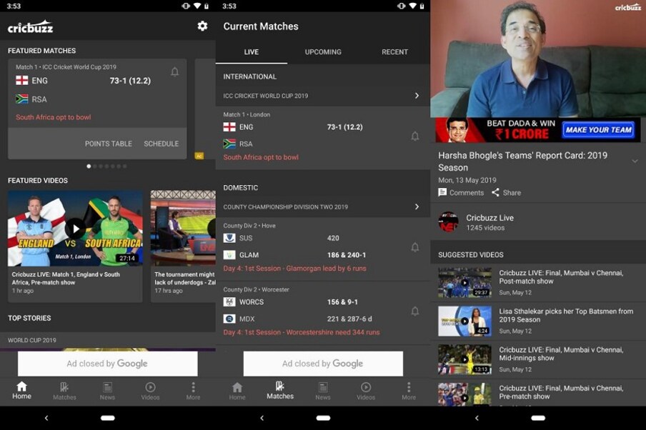Viewport: 646px width, 430px height.
Task: Open ENG vs RSA live match row
Action: pos(323,137)
